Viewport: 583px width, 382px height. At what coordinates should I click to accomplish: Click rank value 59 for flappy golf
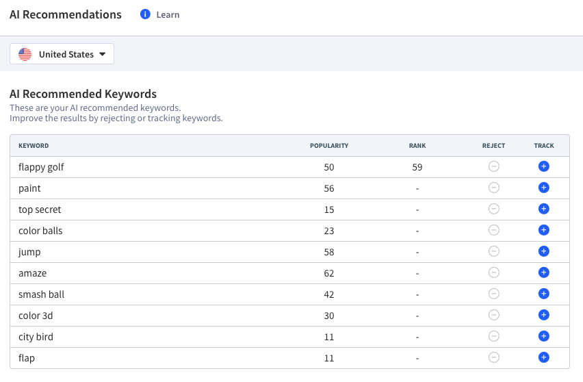click(417, 167)
